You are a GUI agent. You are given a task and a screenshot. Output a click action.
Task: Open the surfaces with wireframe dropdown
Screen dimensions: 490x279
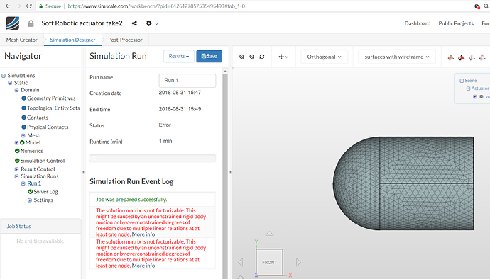click(x=397, y=57)
